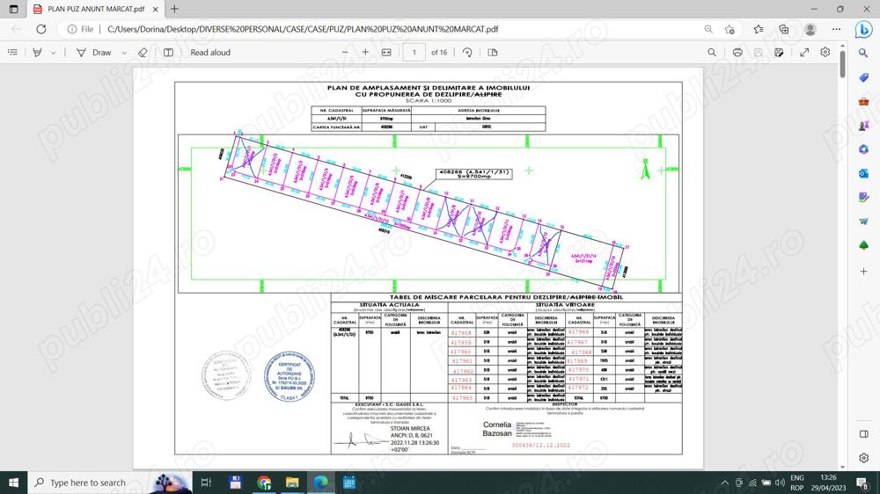Click the Fit to width icon
This screenshot has height=494, width=880.
click(386, 53)
